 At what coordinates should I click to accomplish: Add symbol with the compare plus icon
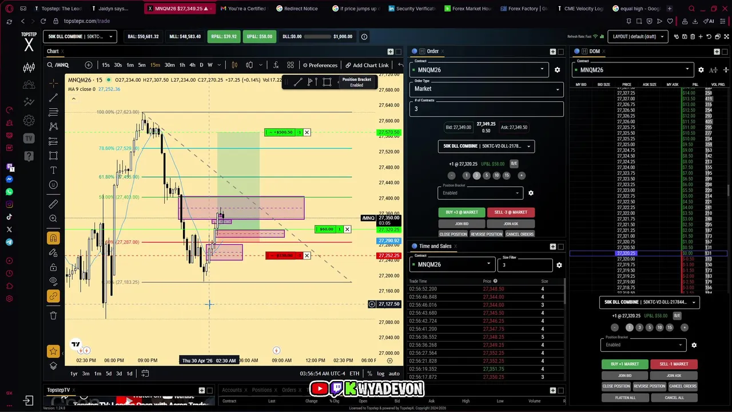[x=89, y=65]
